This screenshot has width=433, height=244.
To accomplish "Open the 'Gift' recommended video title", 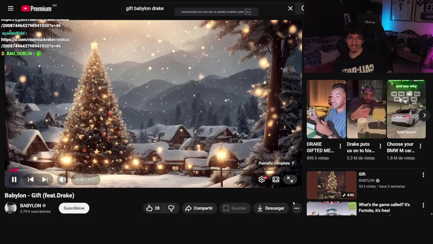I will click(x=362, y=174).
